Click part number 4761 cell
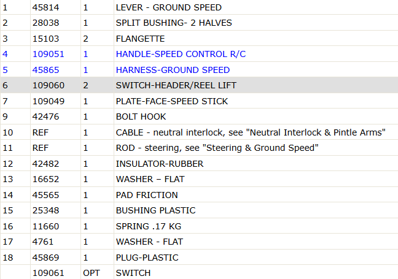Screen dimensions: 398x279 (x=56, y=242)
